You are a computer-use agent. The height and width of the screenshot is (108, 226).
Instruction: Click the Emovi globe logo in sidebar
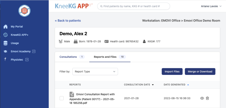[x=24, y=11]
